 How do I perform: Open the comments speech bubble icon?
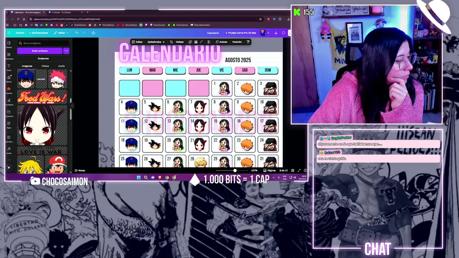pos(283,33)
